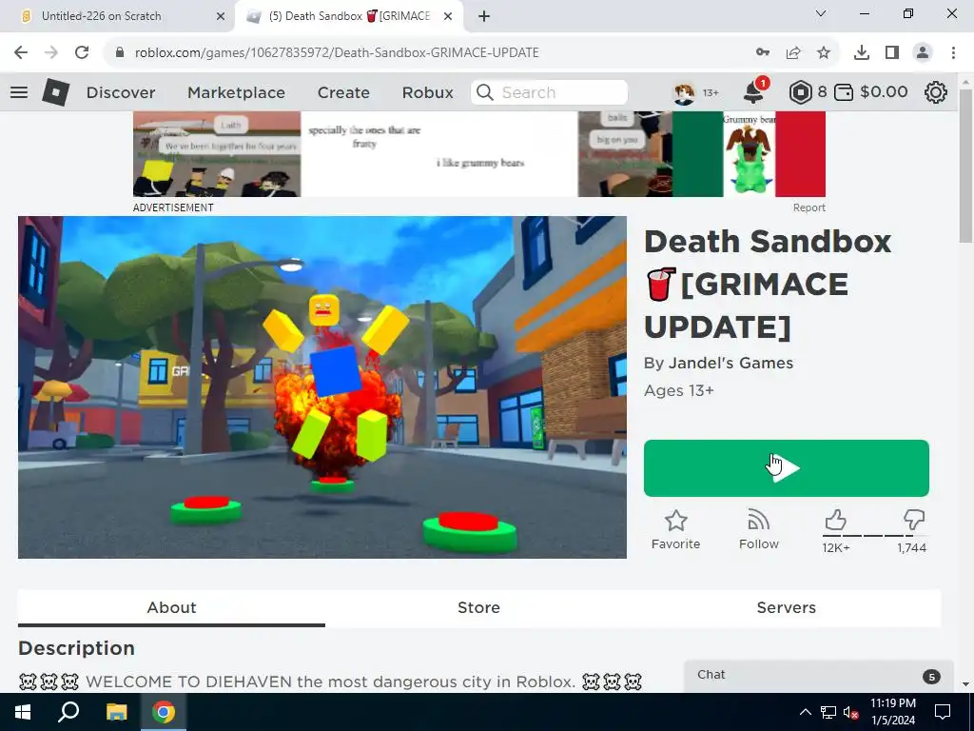Click the Robux balance icon
The height and width of the screenshot is (731, 974).
click(x=800, y=92)
